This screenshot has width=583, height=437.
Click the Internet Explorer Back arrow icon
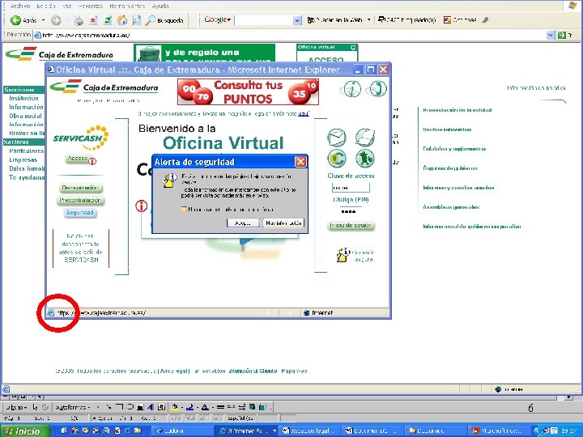(x=15, y=20)
